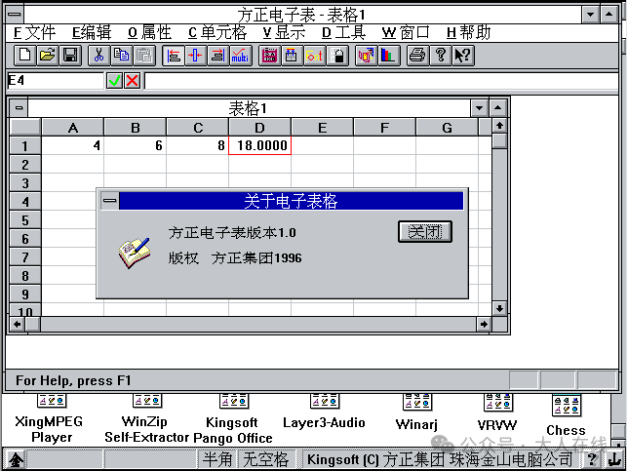Open the main window control menu box
Viewport: 628px width, 471px height.
point(15,15)
